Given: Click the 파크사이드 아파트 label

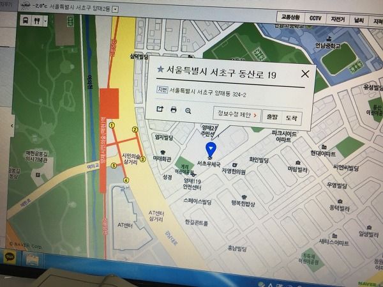Looking at the screenshot, I should [284, 137].
